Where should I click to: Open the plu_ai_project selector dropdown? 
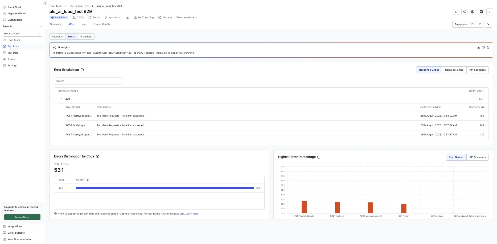point(22,33)
